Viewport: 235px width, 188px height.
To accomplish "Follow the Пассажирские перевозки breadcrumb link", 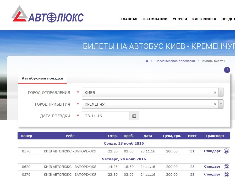I will click(x=175, y=61).
